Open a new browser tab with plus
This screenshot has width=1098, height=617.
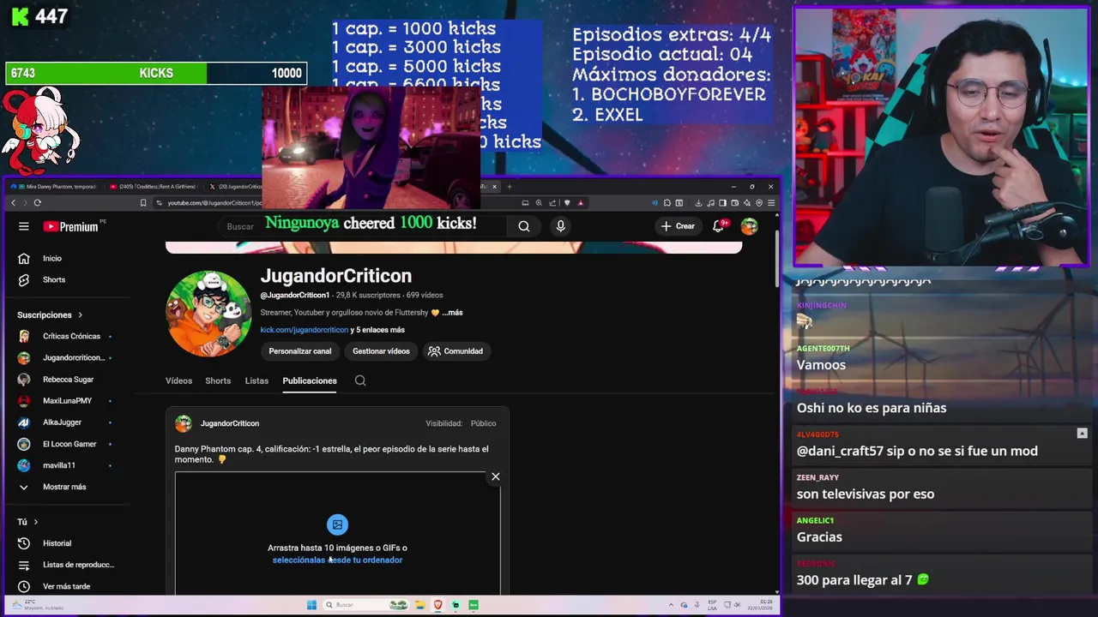pyautogui.click(x=509, y=186)
